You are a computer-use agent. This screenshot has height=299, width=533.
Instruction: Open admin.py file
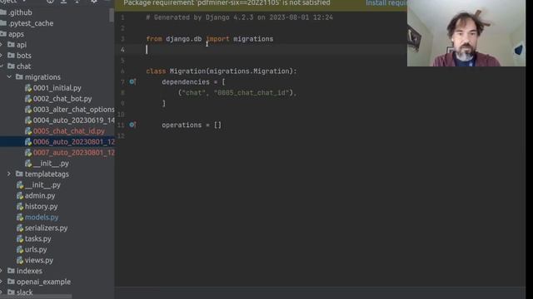coord(40,196)
